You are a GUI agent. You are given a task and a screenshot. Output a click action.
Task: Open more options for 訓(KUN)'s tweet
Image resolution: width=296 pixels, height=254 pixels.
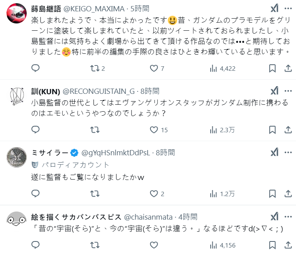coord(288,90)
